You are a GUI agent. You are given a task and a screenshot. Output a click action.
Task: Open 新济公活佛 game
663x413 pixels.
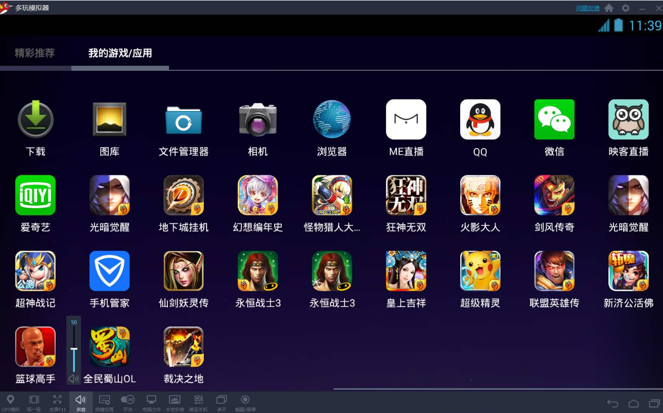pyautogui.click(x=629, y=271)
